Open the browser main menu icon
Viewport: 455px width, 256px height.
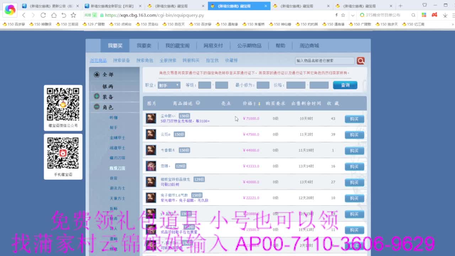453,15
